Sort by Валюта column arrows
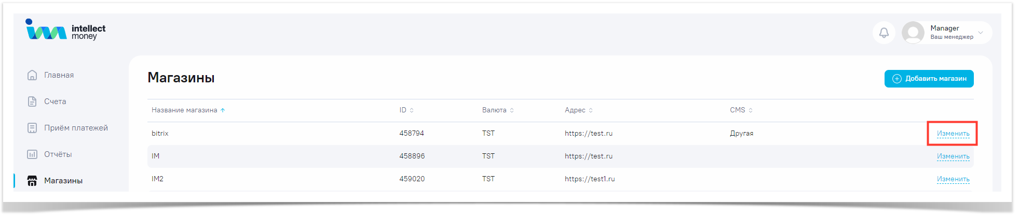The image size is (1019, 217). tap(512, 110)
